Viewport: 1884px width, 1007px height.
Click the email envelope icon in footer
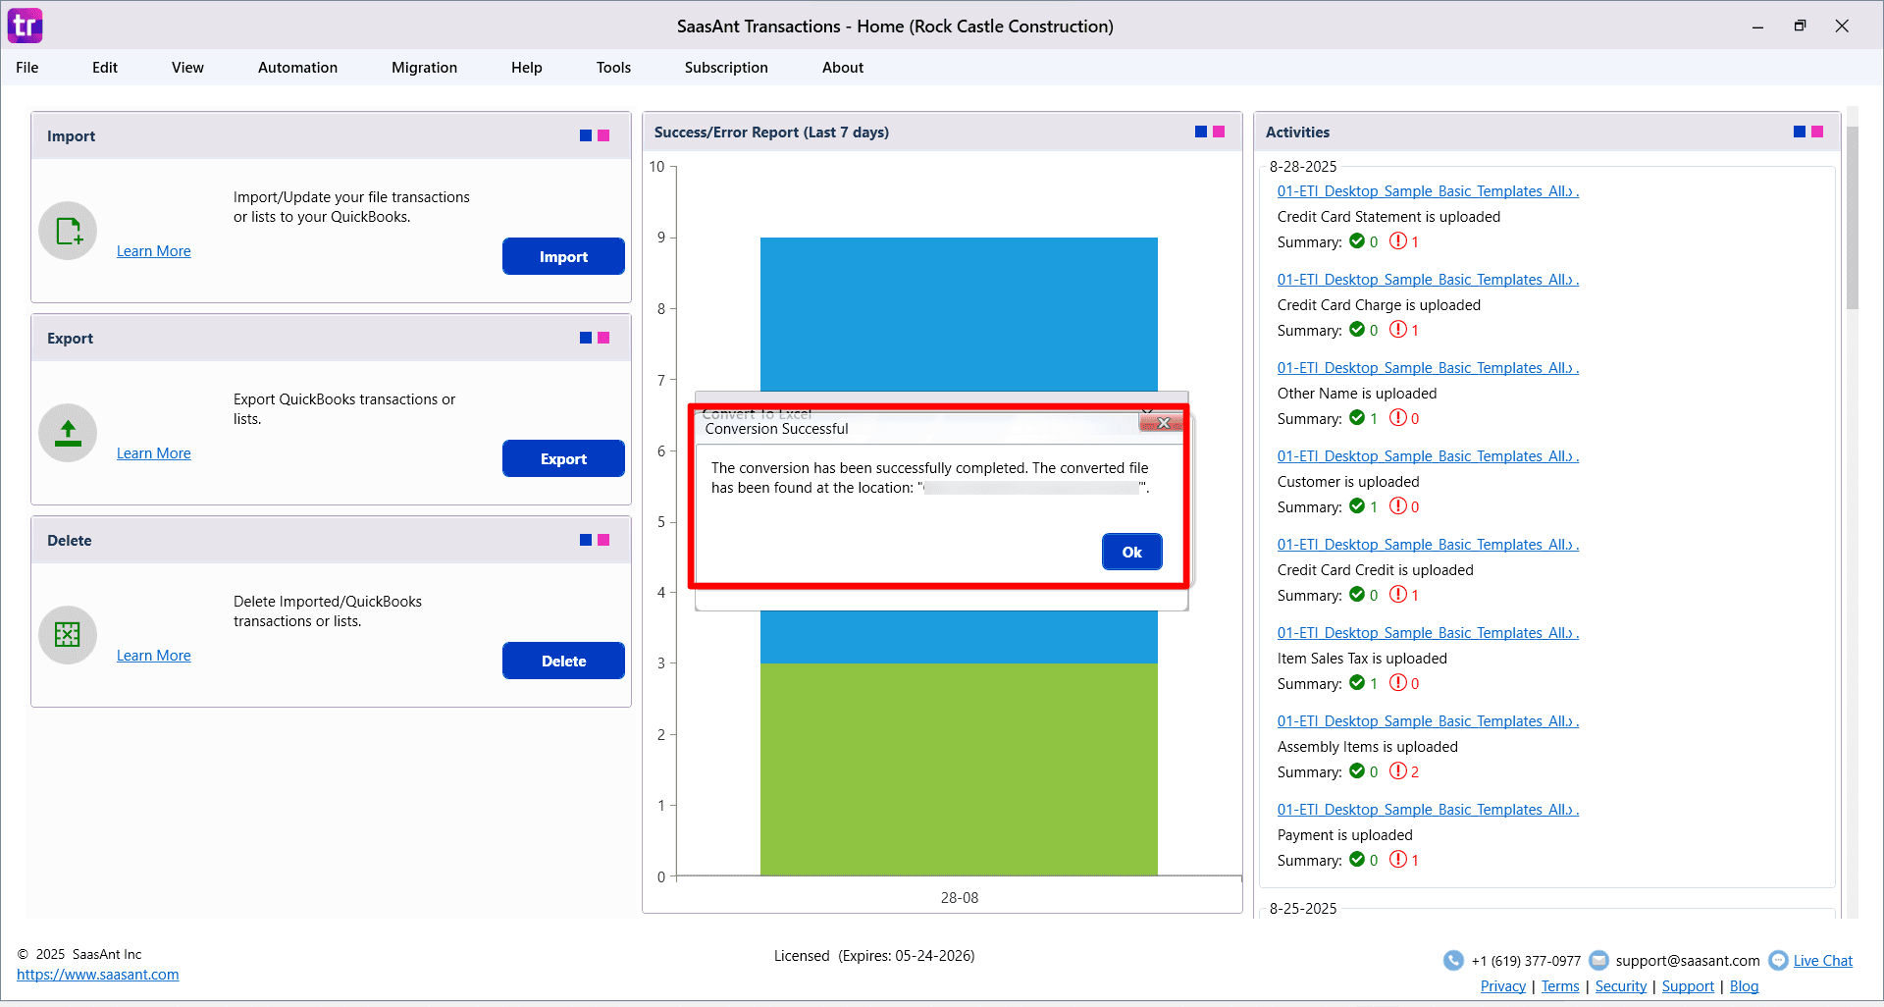point(1598,961)
